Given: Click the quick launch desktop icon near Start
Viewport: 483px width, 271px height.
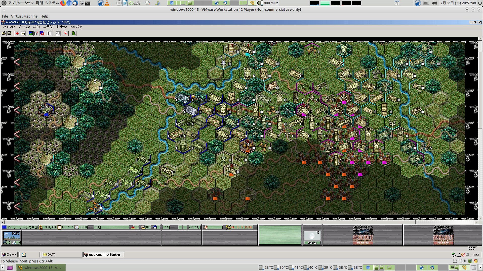Looking at the screenshot, I should click(x=24, y=255).
